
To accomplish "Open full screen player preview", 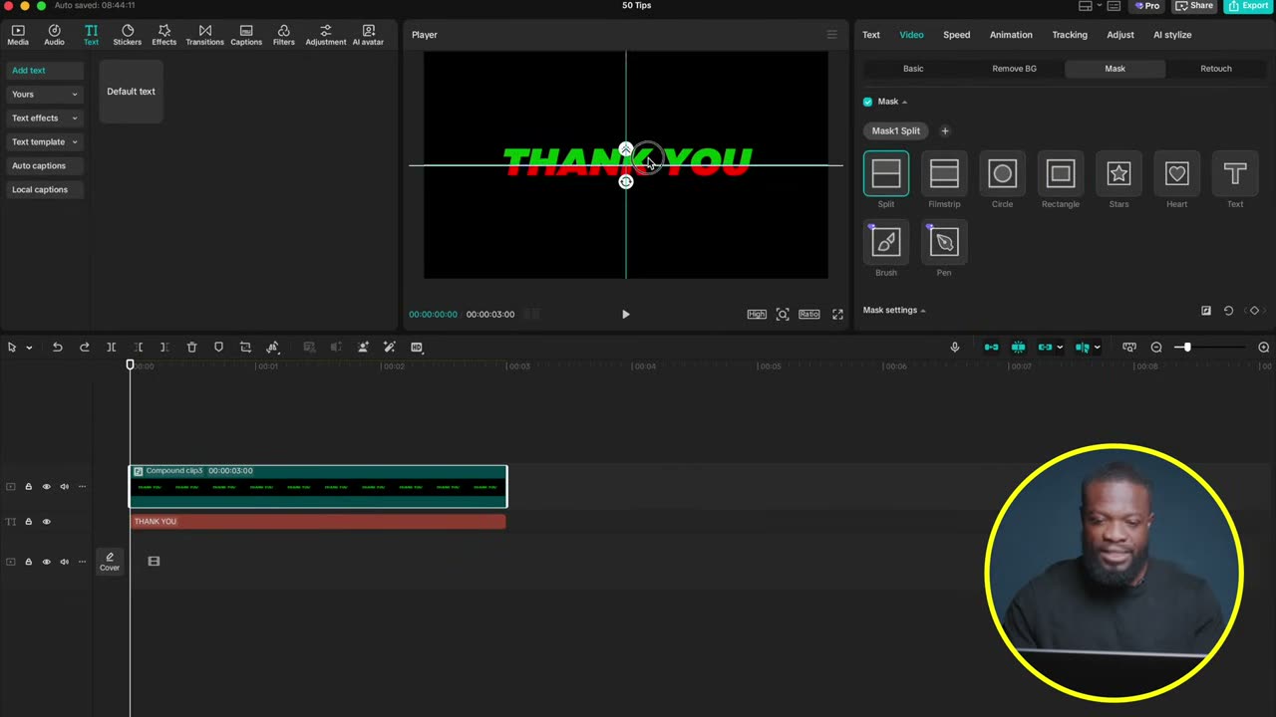I will pyautogui.click(x=837, y=315).
